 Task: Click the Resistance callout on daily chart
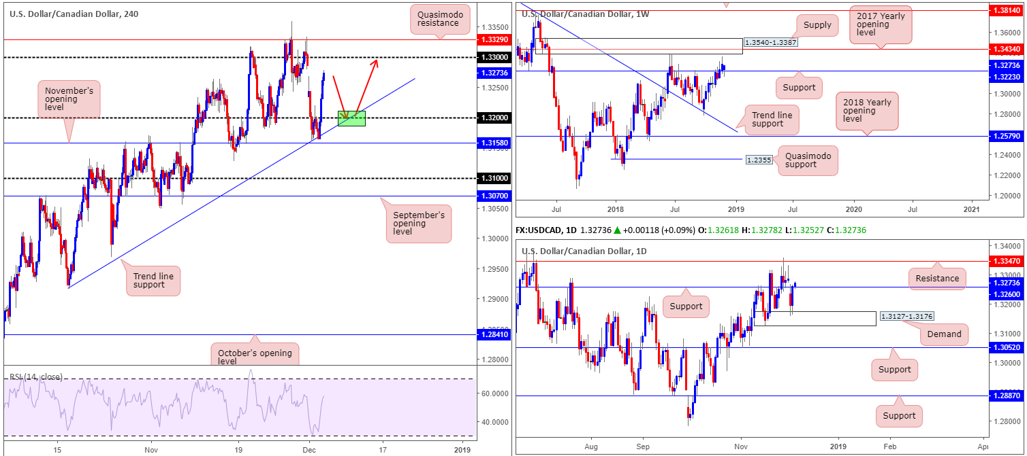pyautogui.click(x=936, y=278)
